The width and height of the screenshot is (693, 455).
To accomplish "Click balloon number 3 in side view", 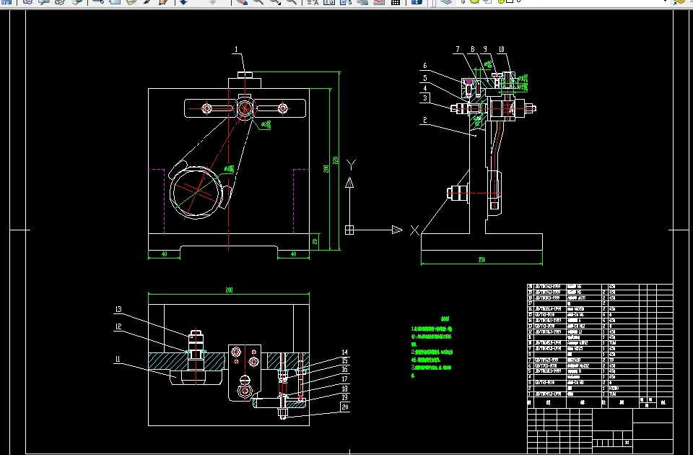I will [424, 97].
